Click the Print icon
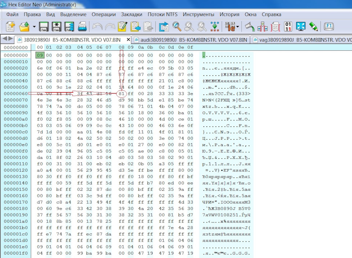 coord(82,26)
